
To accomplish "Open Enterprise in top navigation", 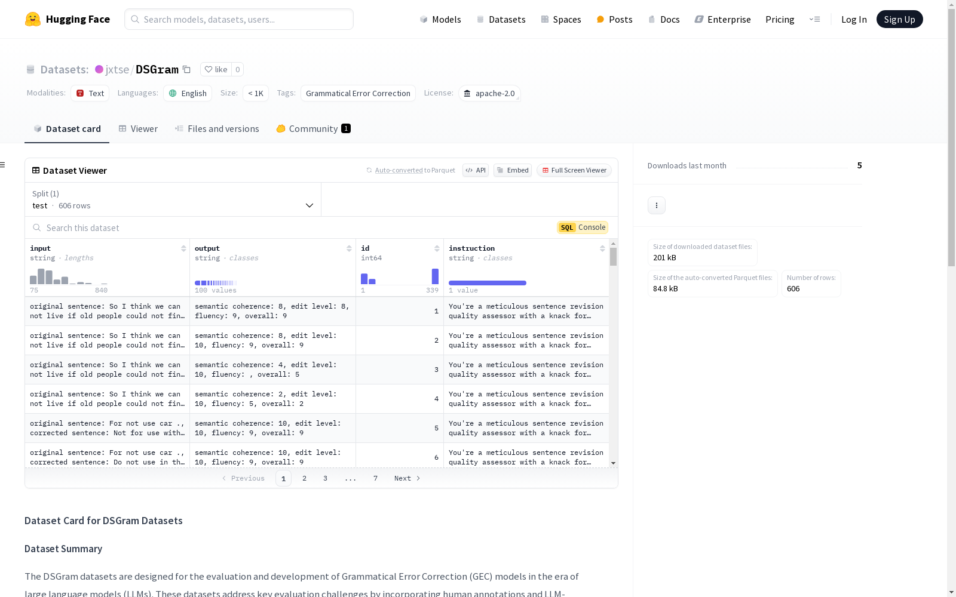I will pyautogui.click(x=722, y=19).
